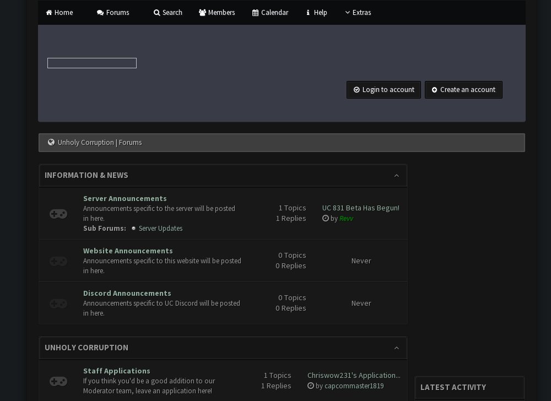551x401 pixels.
Task: Click '0 Topics' in Website Announcements row
Action: click(x=292, y=255)
